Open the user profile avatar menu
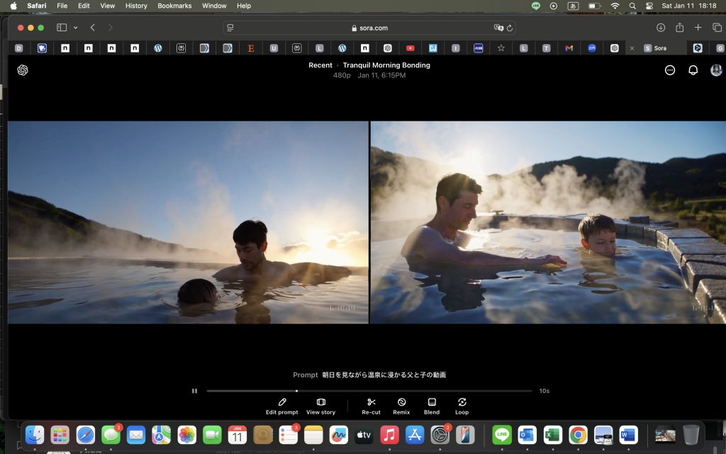 tap(716, 70)
